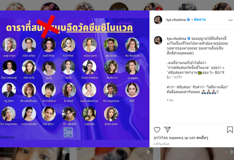Click the avatar next to the caption

(158, 40)
